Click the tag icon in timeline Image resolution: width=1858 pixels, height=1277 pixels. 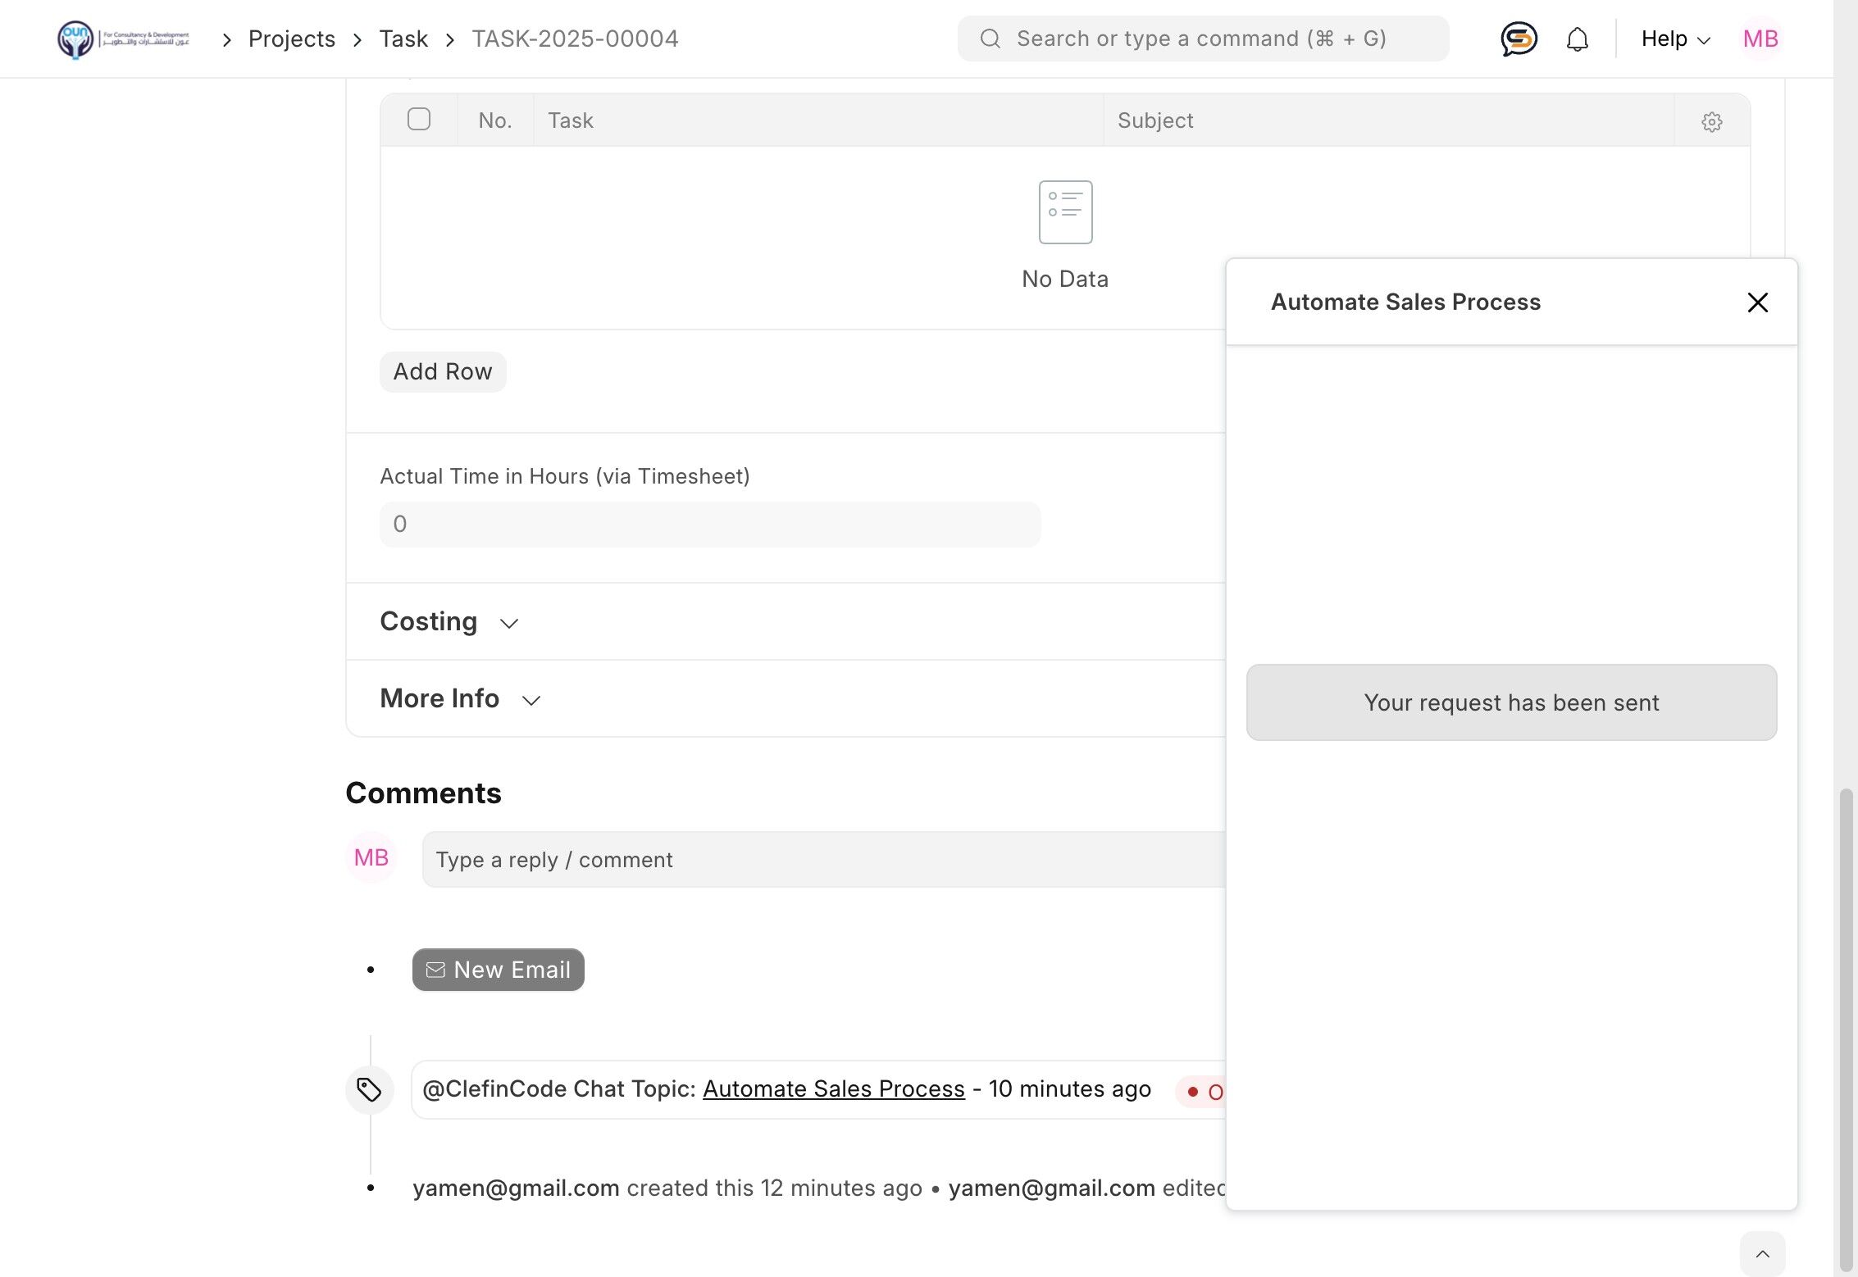pyautogui.click(x=369, y=1089)
